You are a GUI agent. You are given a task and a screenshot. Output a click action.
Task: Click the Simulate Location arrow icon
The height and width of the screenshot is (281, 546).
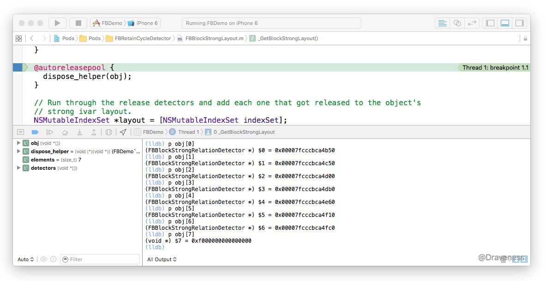[x=123, y=132]
